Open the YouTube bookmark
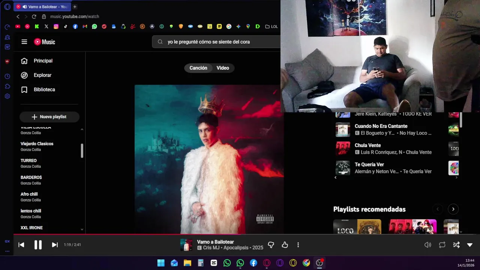 pyautogui.click(x=18, y=27)
